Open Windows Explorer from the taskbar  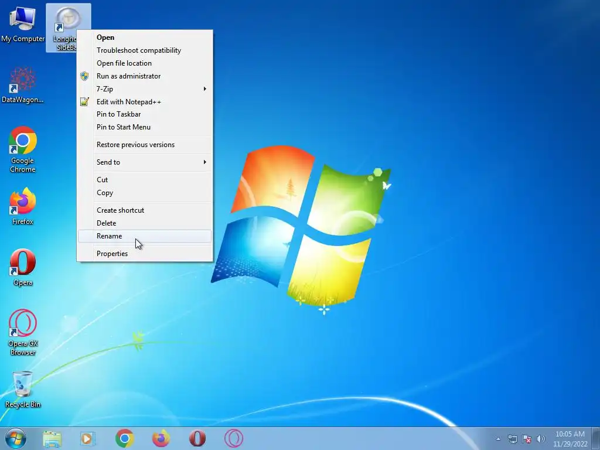tap(52, 438)
